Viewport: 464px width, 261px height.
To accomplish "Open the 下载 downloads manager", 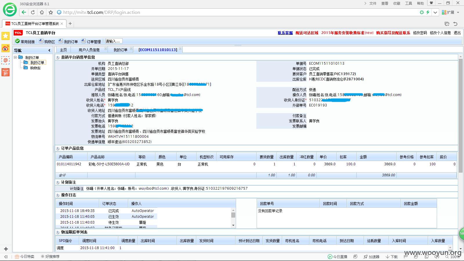I will 391,257.
